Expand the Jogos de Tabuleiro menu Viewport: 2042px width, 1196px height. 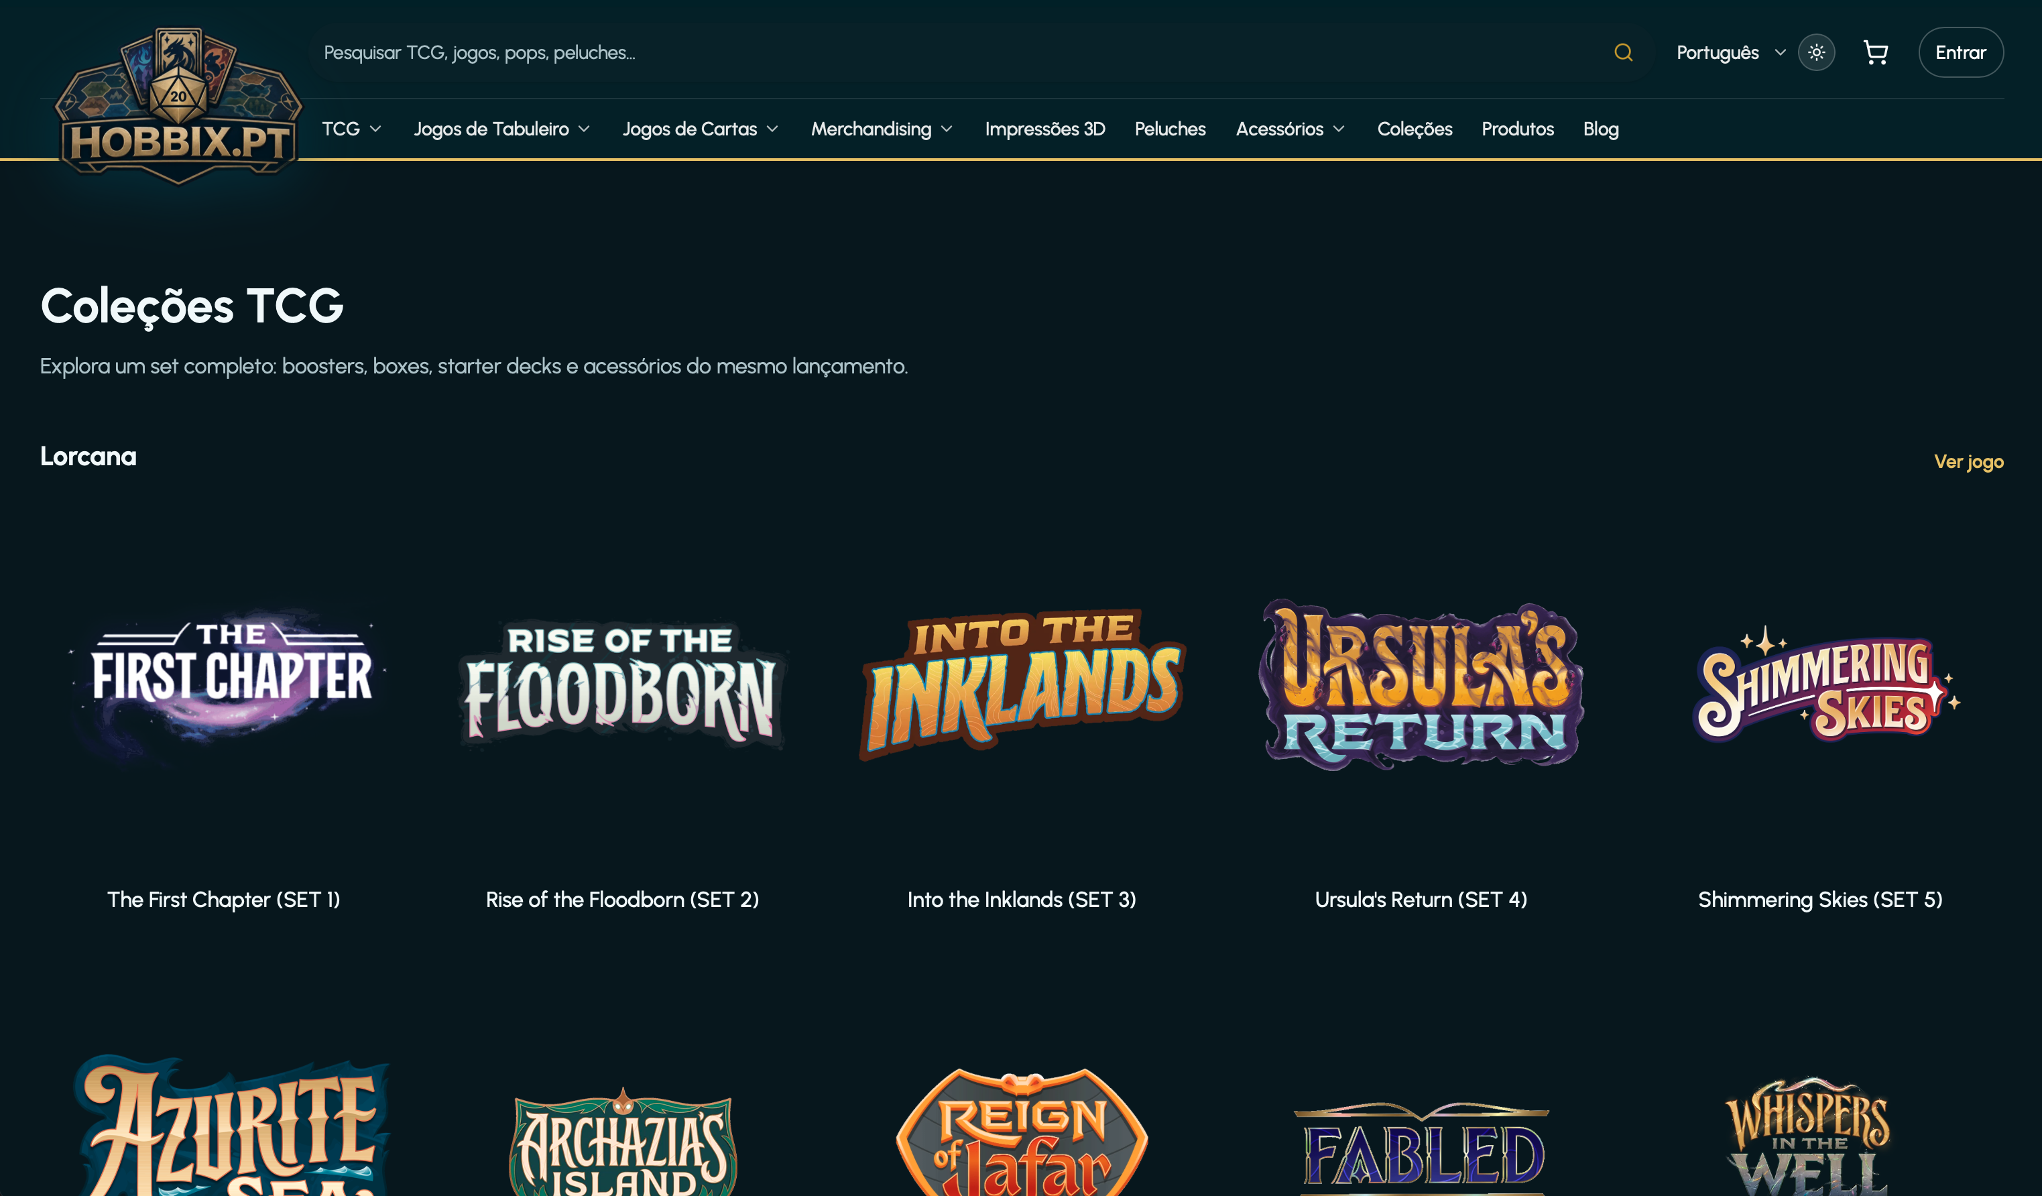(501, 129)
